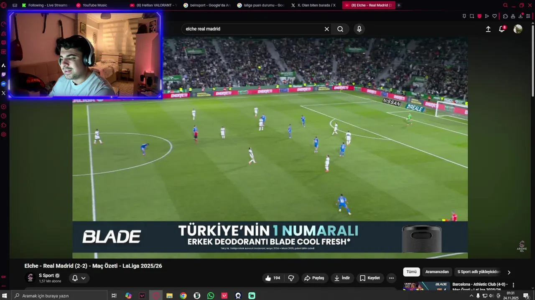
Task: Open the S Sport channel avatar
Action: (x=30, y=278)
